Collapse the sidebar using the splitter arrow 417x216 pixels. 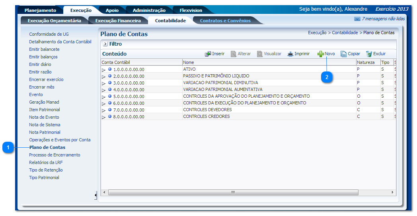pyautogui.click(x=95, y=195)
